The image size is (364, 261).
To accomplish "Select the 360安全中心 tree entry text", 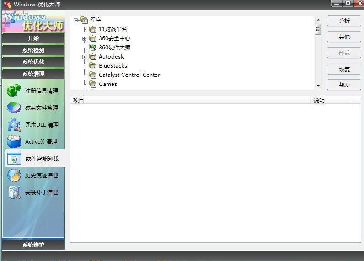I will click(x=114, y=38).
